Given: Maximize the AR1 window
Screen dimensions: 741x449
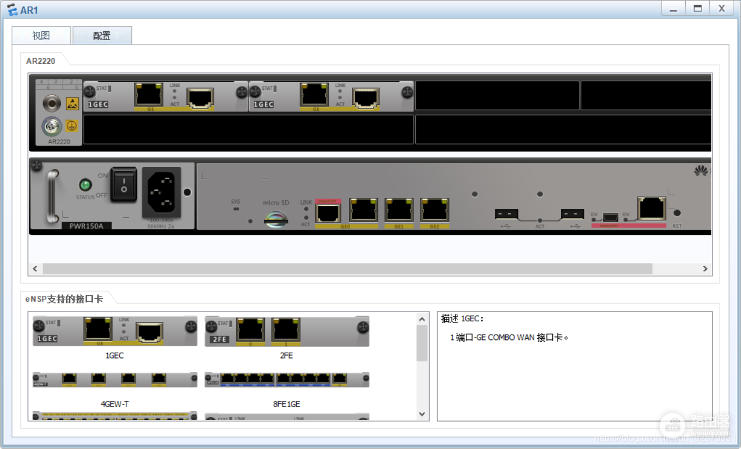Looking at the screenshot, I should click(x=697, y=8).
